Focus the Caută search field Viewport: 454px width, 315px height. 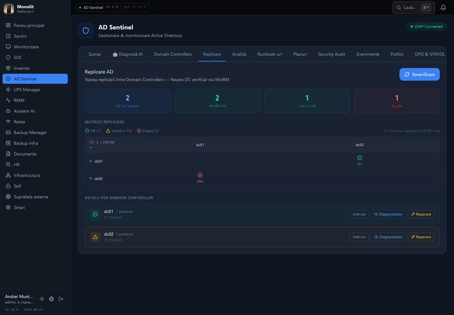(414, 7)
